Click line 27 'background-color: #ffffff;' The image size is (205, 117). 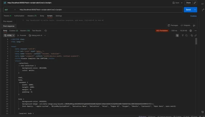point(35,101)
